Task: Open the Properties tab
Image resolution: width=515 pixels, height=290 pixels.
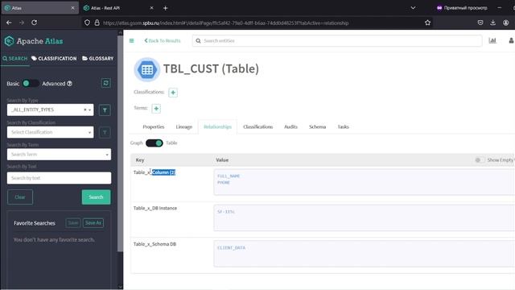Action: (154, 127)
